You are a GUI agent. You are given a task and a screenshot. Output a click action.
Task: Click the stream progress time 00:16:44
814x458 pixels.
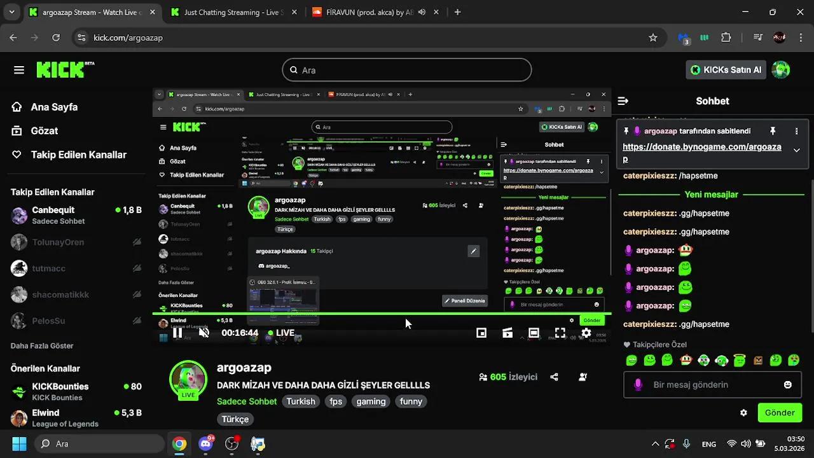pos(239,332)
